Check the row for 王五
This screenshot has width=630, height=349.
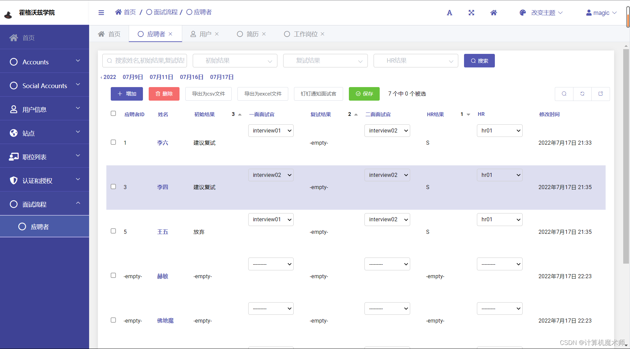(x=113, y=231)
